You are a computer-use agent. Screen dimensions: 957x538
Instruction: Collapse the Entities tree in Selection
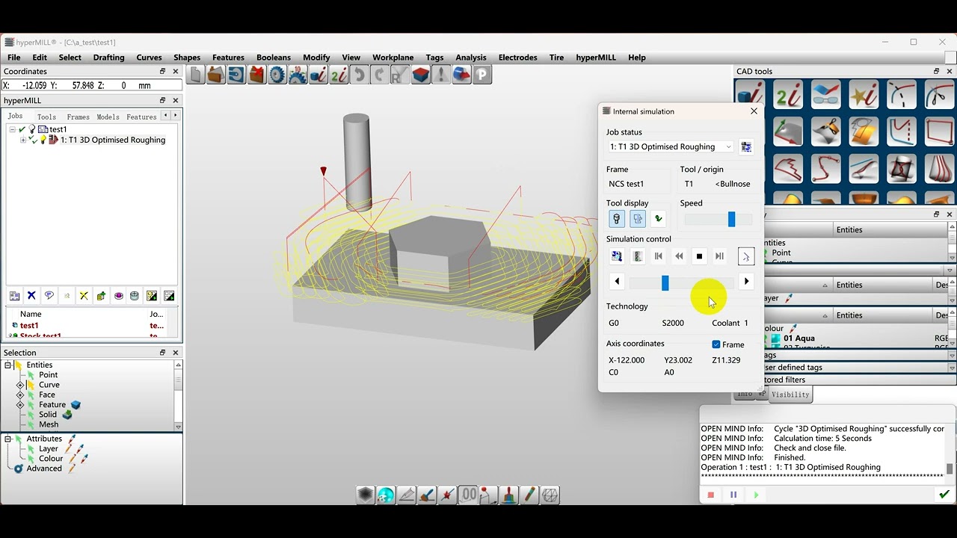tap(8, 365)
